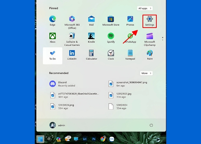Open the Microsoft Store app
Screen dimensions: 201x144
[x=111, y=21]
